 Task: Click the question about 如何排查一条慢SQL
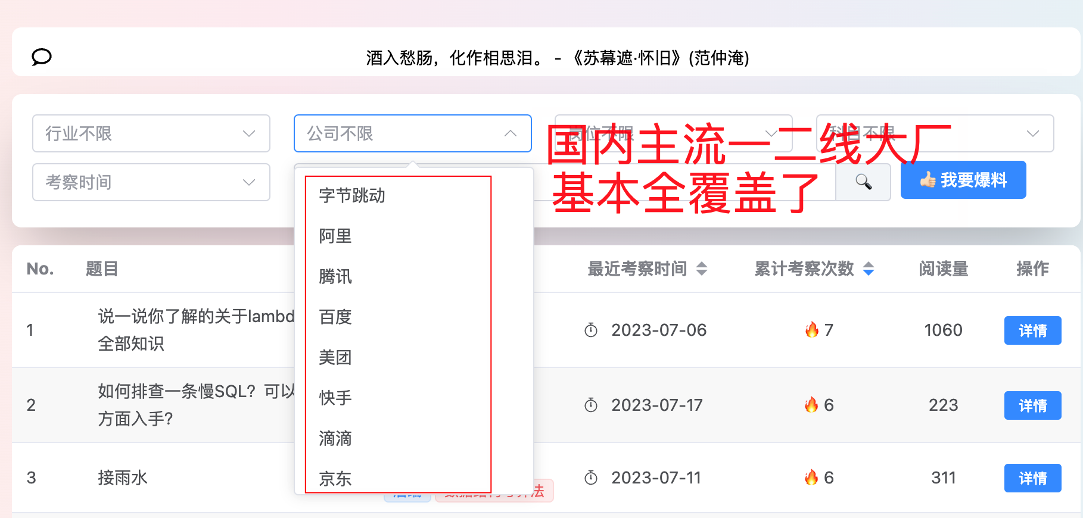(196, 405)
